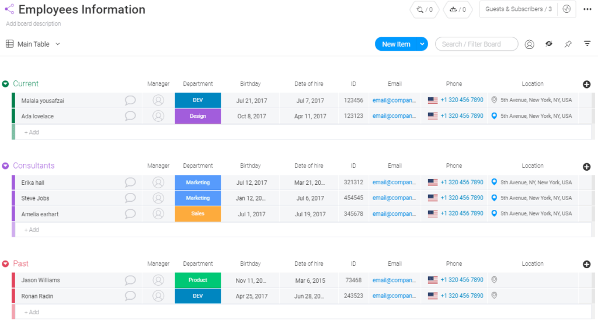
Task: Open the integrations counter icon
Action: point(425,9)
